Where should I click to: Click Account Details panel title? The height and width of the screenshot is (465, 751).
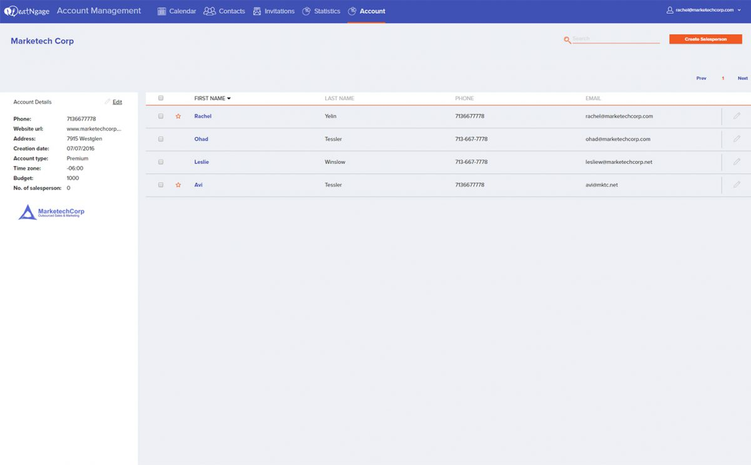[33, 102]
